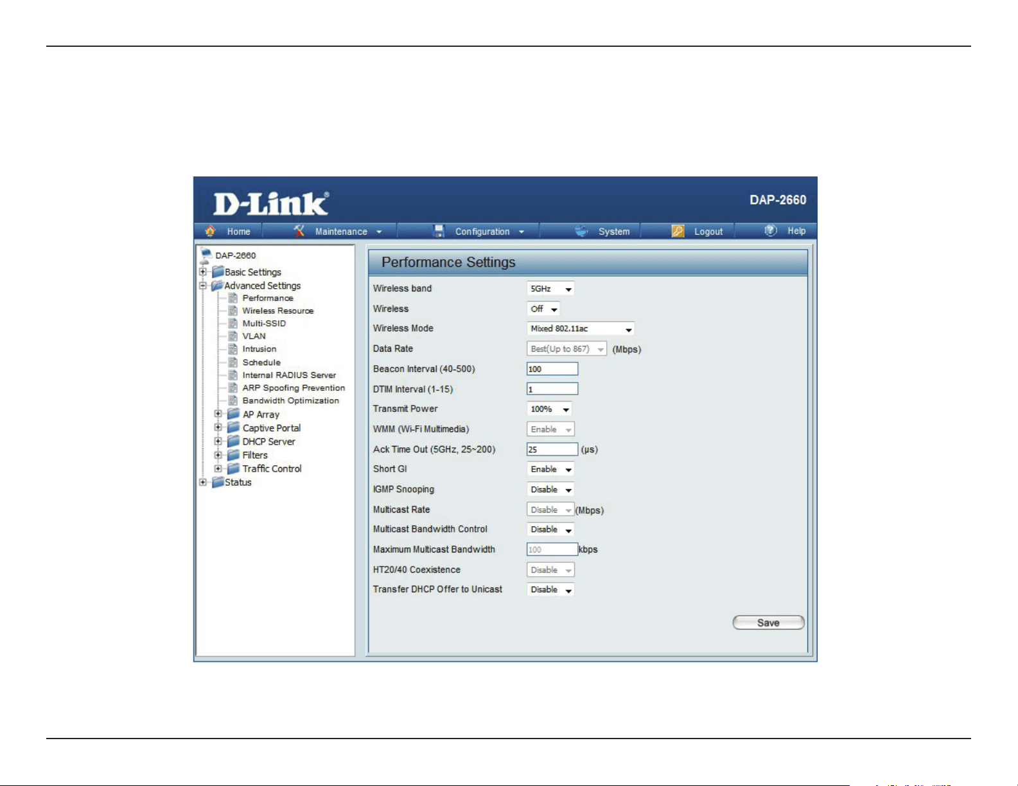Expand the DHCP Server tree node
Screen dimensions: 1018x786
218,441
